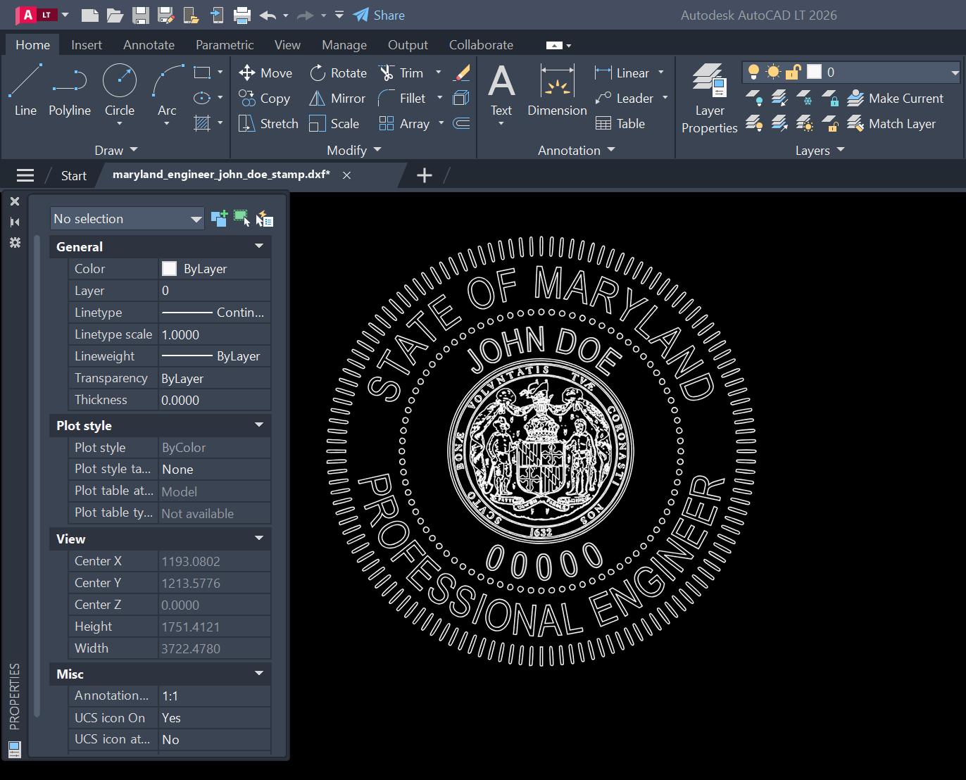Click the Share button
966x780 pixels.
coord(379,15)
